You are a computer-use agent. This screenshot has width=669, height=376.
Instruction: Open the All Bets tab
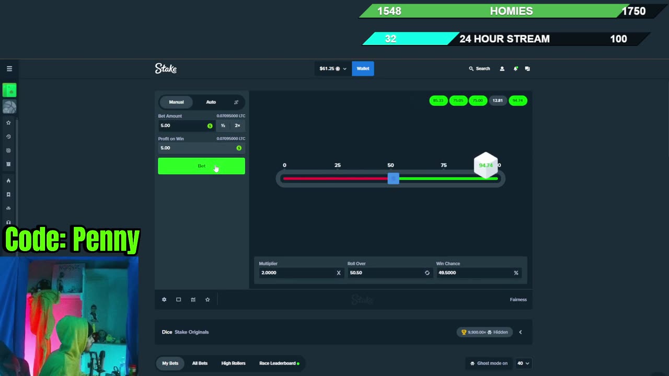(200, 363)
